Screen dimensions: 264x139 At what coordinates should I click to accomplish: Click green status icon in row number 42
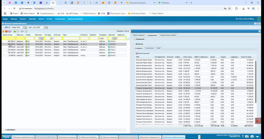coord(26,50)
